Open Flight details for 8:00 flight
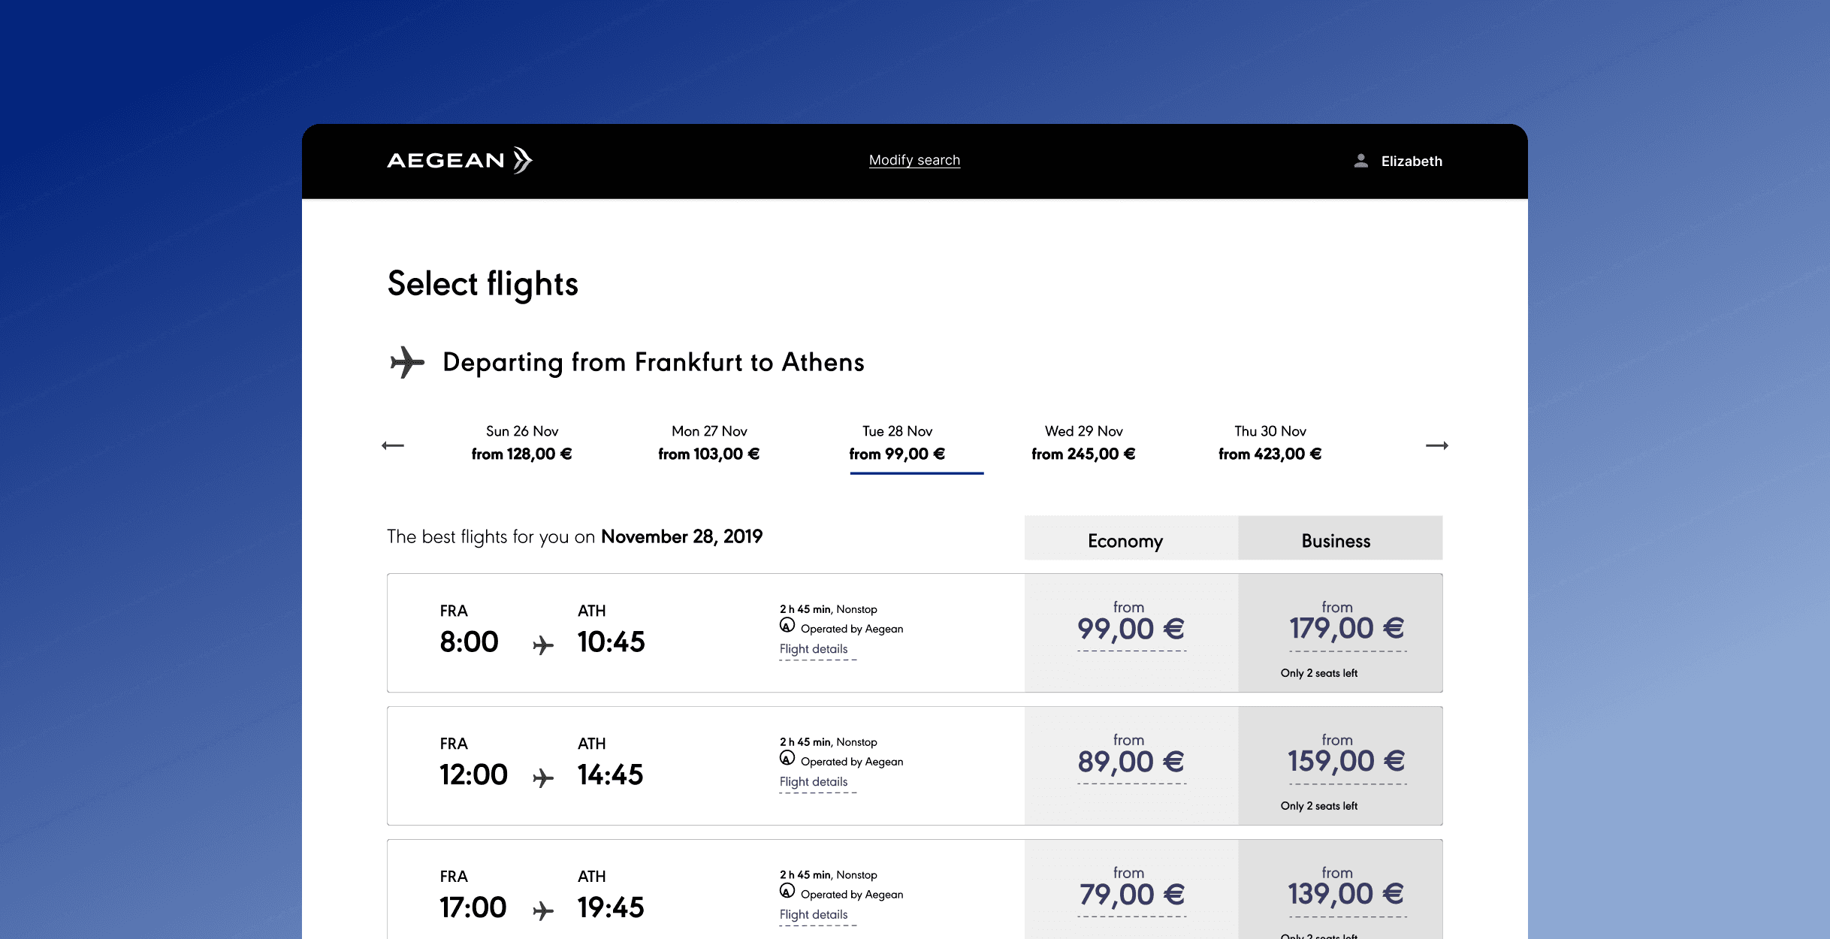The width and height of the screenshot is (1830, 939). click(814, 649)
